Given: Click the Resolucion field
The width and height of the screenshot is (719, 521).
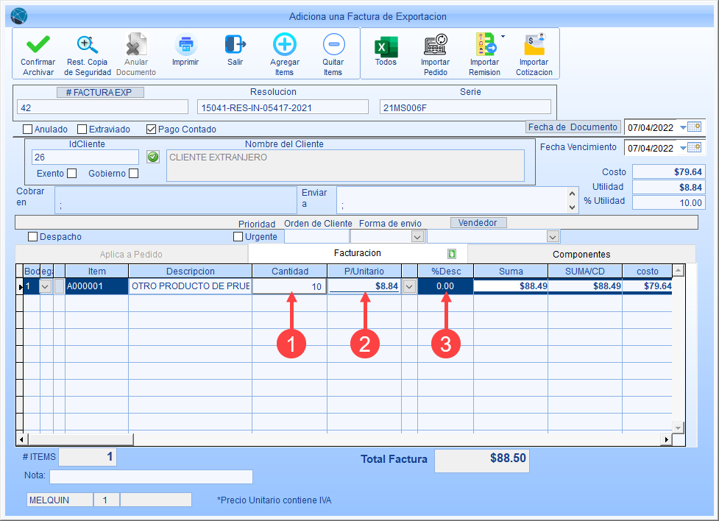Looking at the screenshot, I should tap(283, 107).
